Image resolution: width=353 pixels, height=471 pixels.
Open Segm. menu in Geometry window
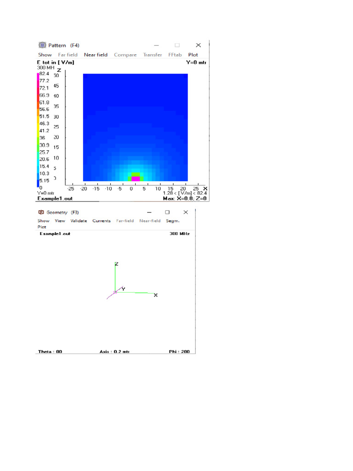tap(173, 221)
